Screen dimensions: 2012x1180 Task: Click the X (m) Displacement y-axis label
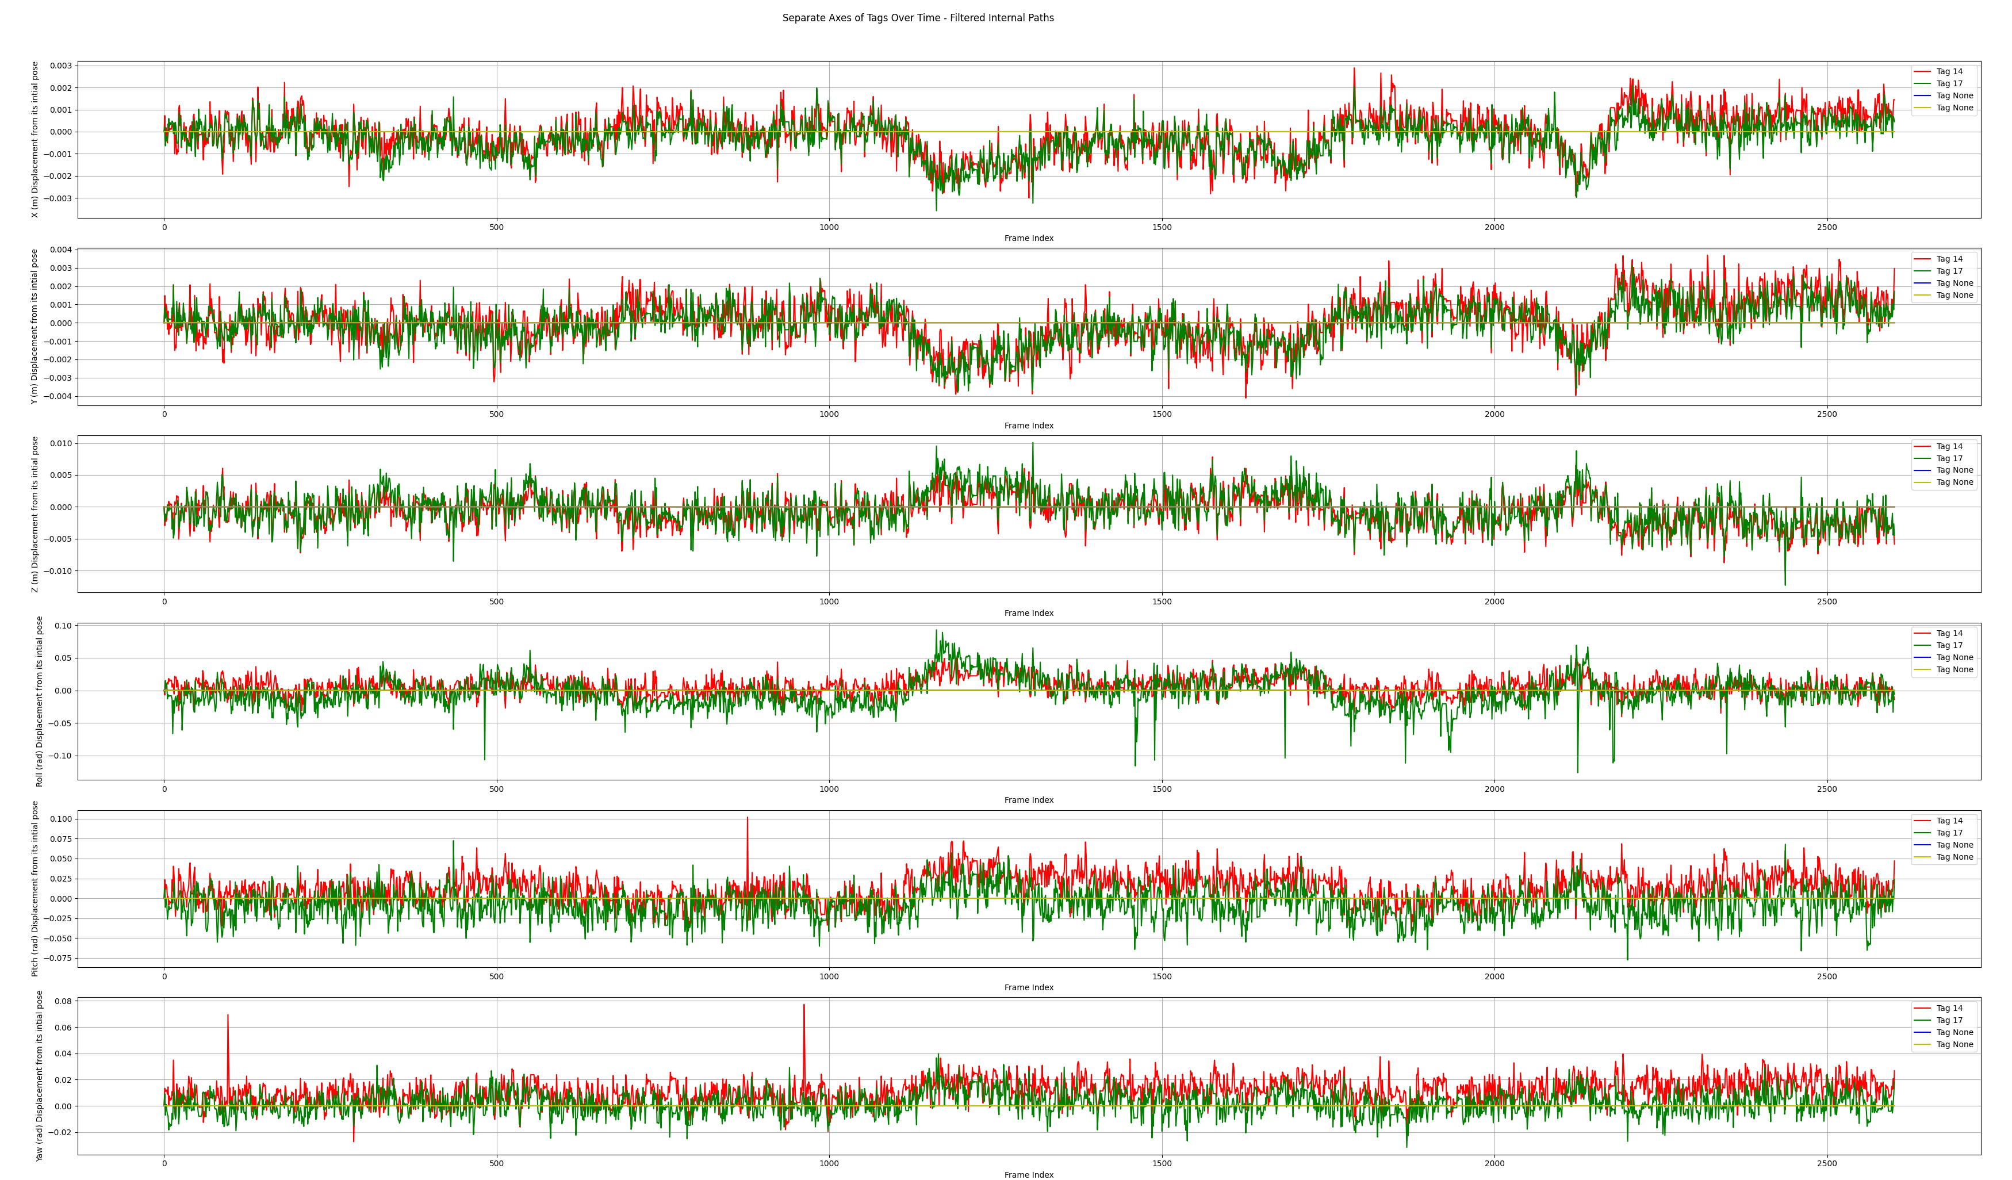[35, 140]
